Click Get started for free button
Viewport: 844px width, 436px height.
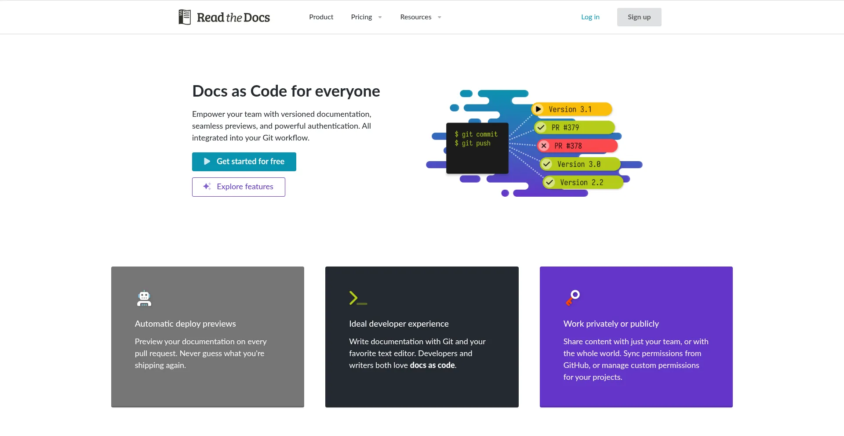pyautogui.click(x=244, y=162)
